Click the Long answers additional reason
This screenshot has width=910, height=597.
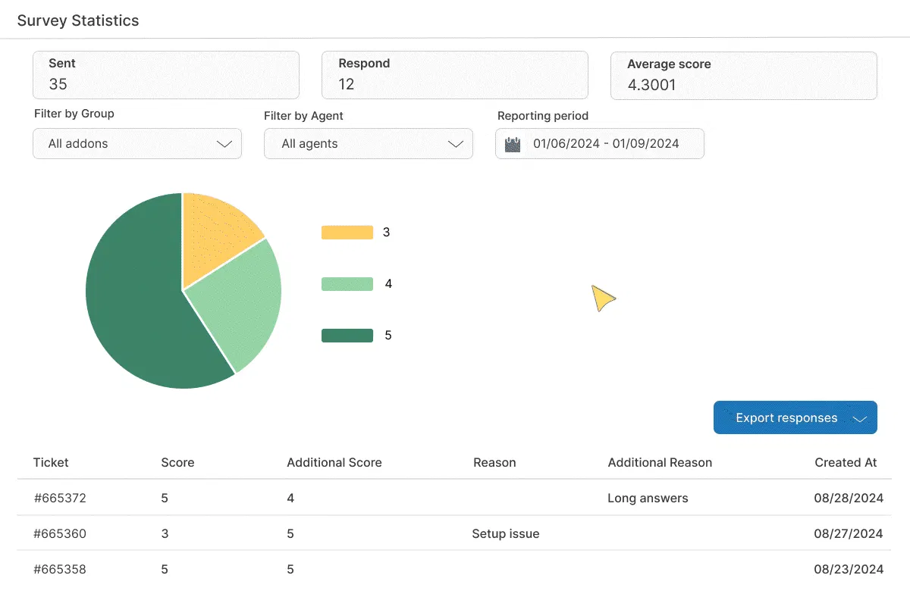tap(648, 498)
